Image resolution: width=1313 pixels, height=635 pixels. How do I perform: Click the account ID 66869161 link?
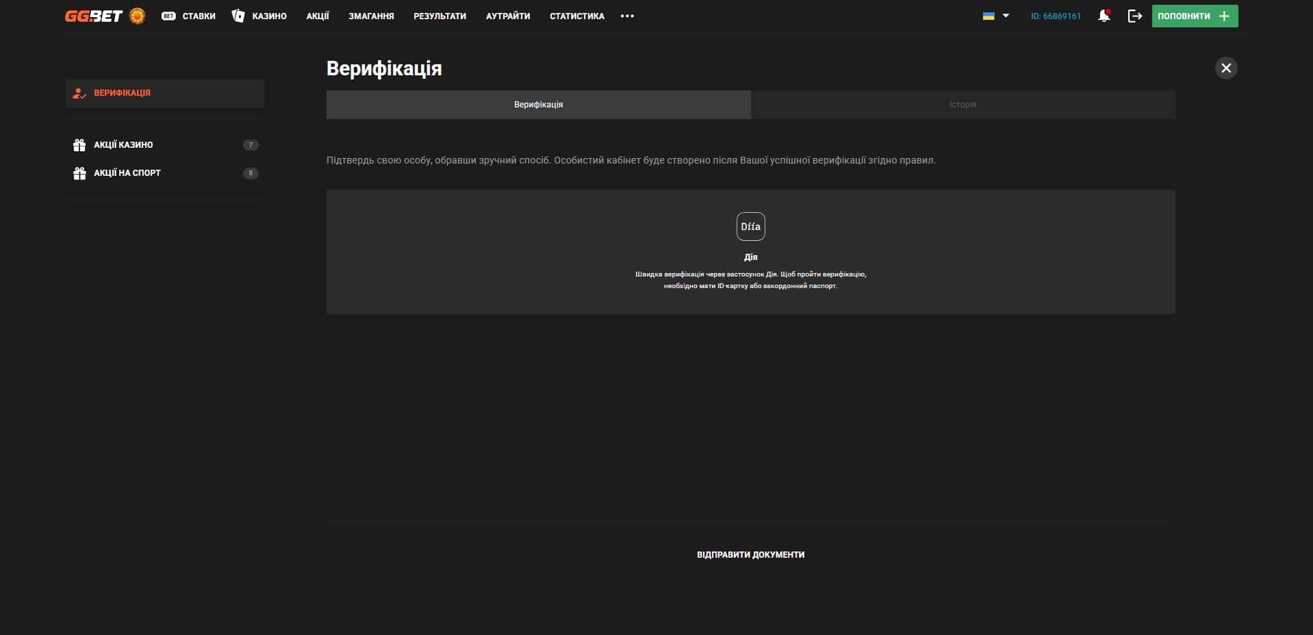(1056, 16)
